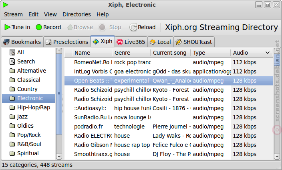Click the All category icon
The width and height of the screenshot is (282, 170).
[12, 52]
